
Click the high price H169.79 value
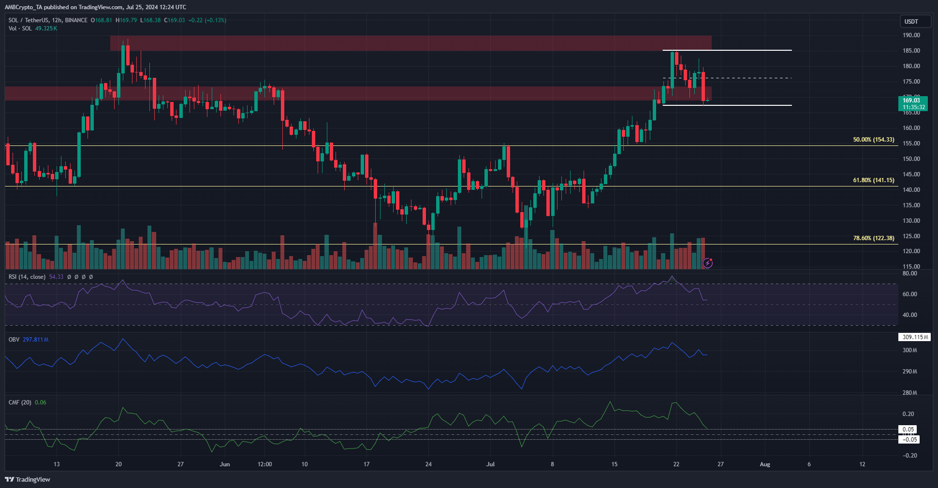click(x=126, y=20)
